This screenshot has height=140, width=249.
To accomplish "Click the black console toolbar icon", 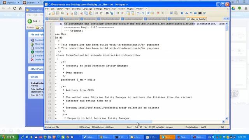I will coord(200,13).
